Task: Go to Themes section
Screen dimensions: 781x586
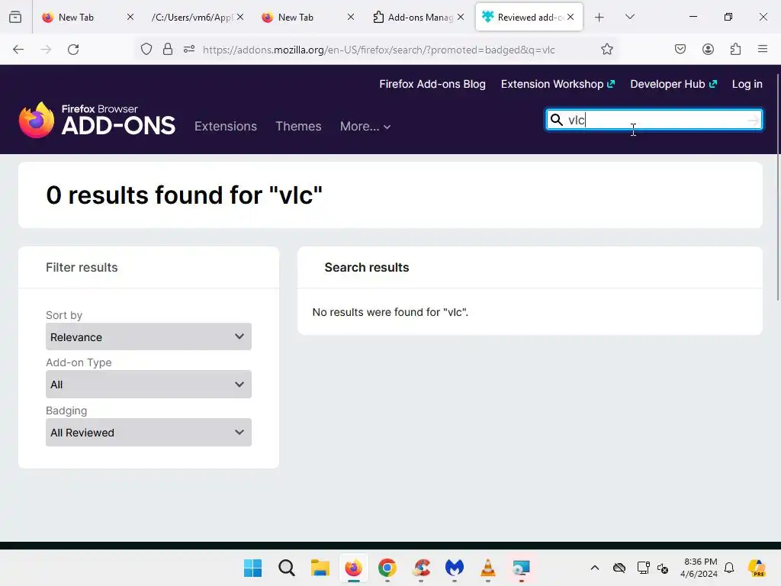Action: 298,127
